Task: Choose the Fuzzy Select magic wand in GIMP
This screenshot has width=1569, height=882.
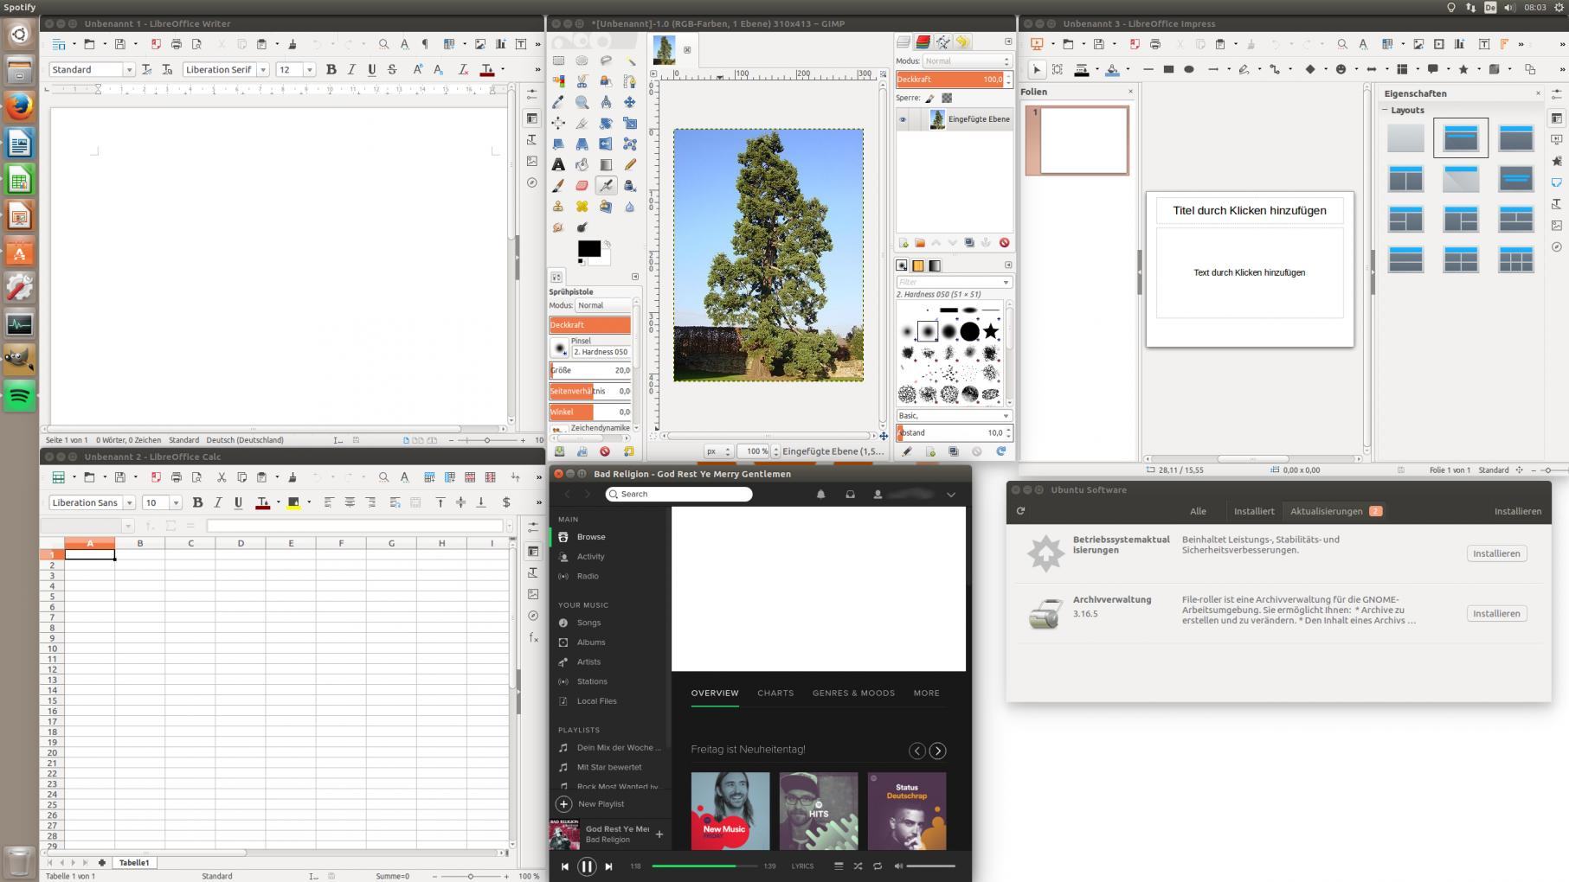Action: point(629,61)
